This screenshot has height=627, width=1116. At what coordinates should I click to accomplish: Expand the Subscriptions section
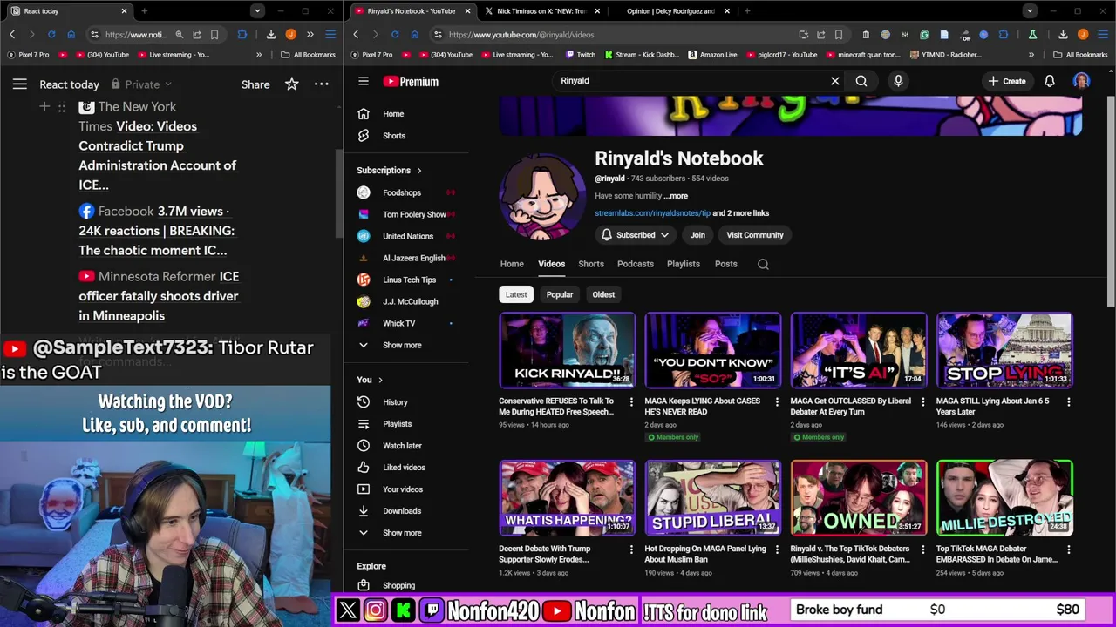389,171
